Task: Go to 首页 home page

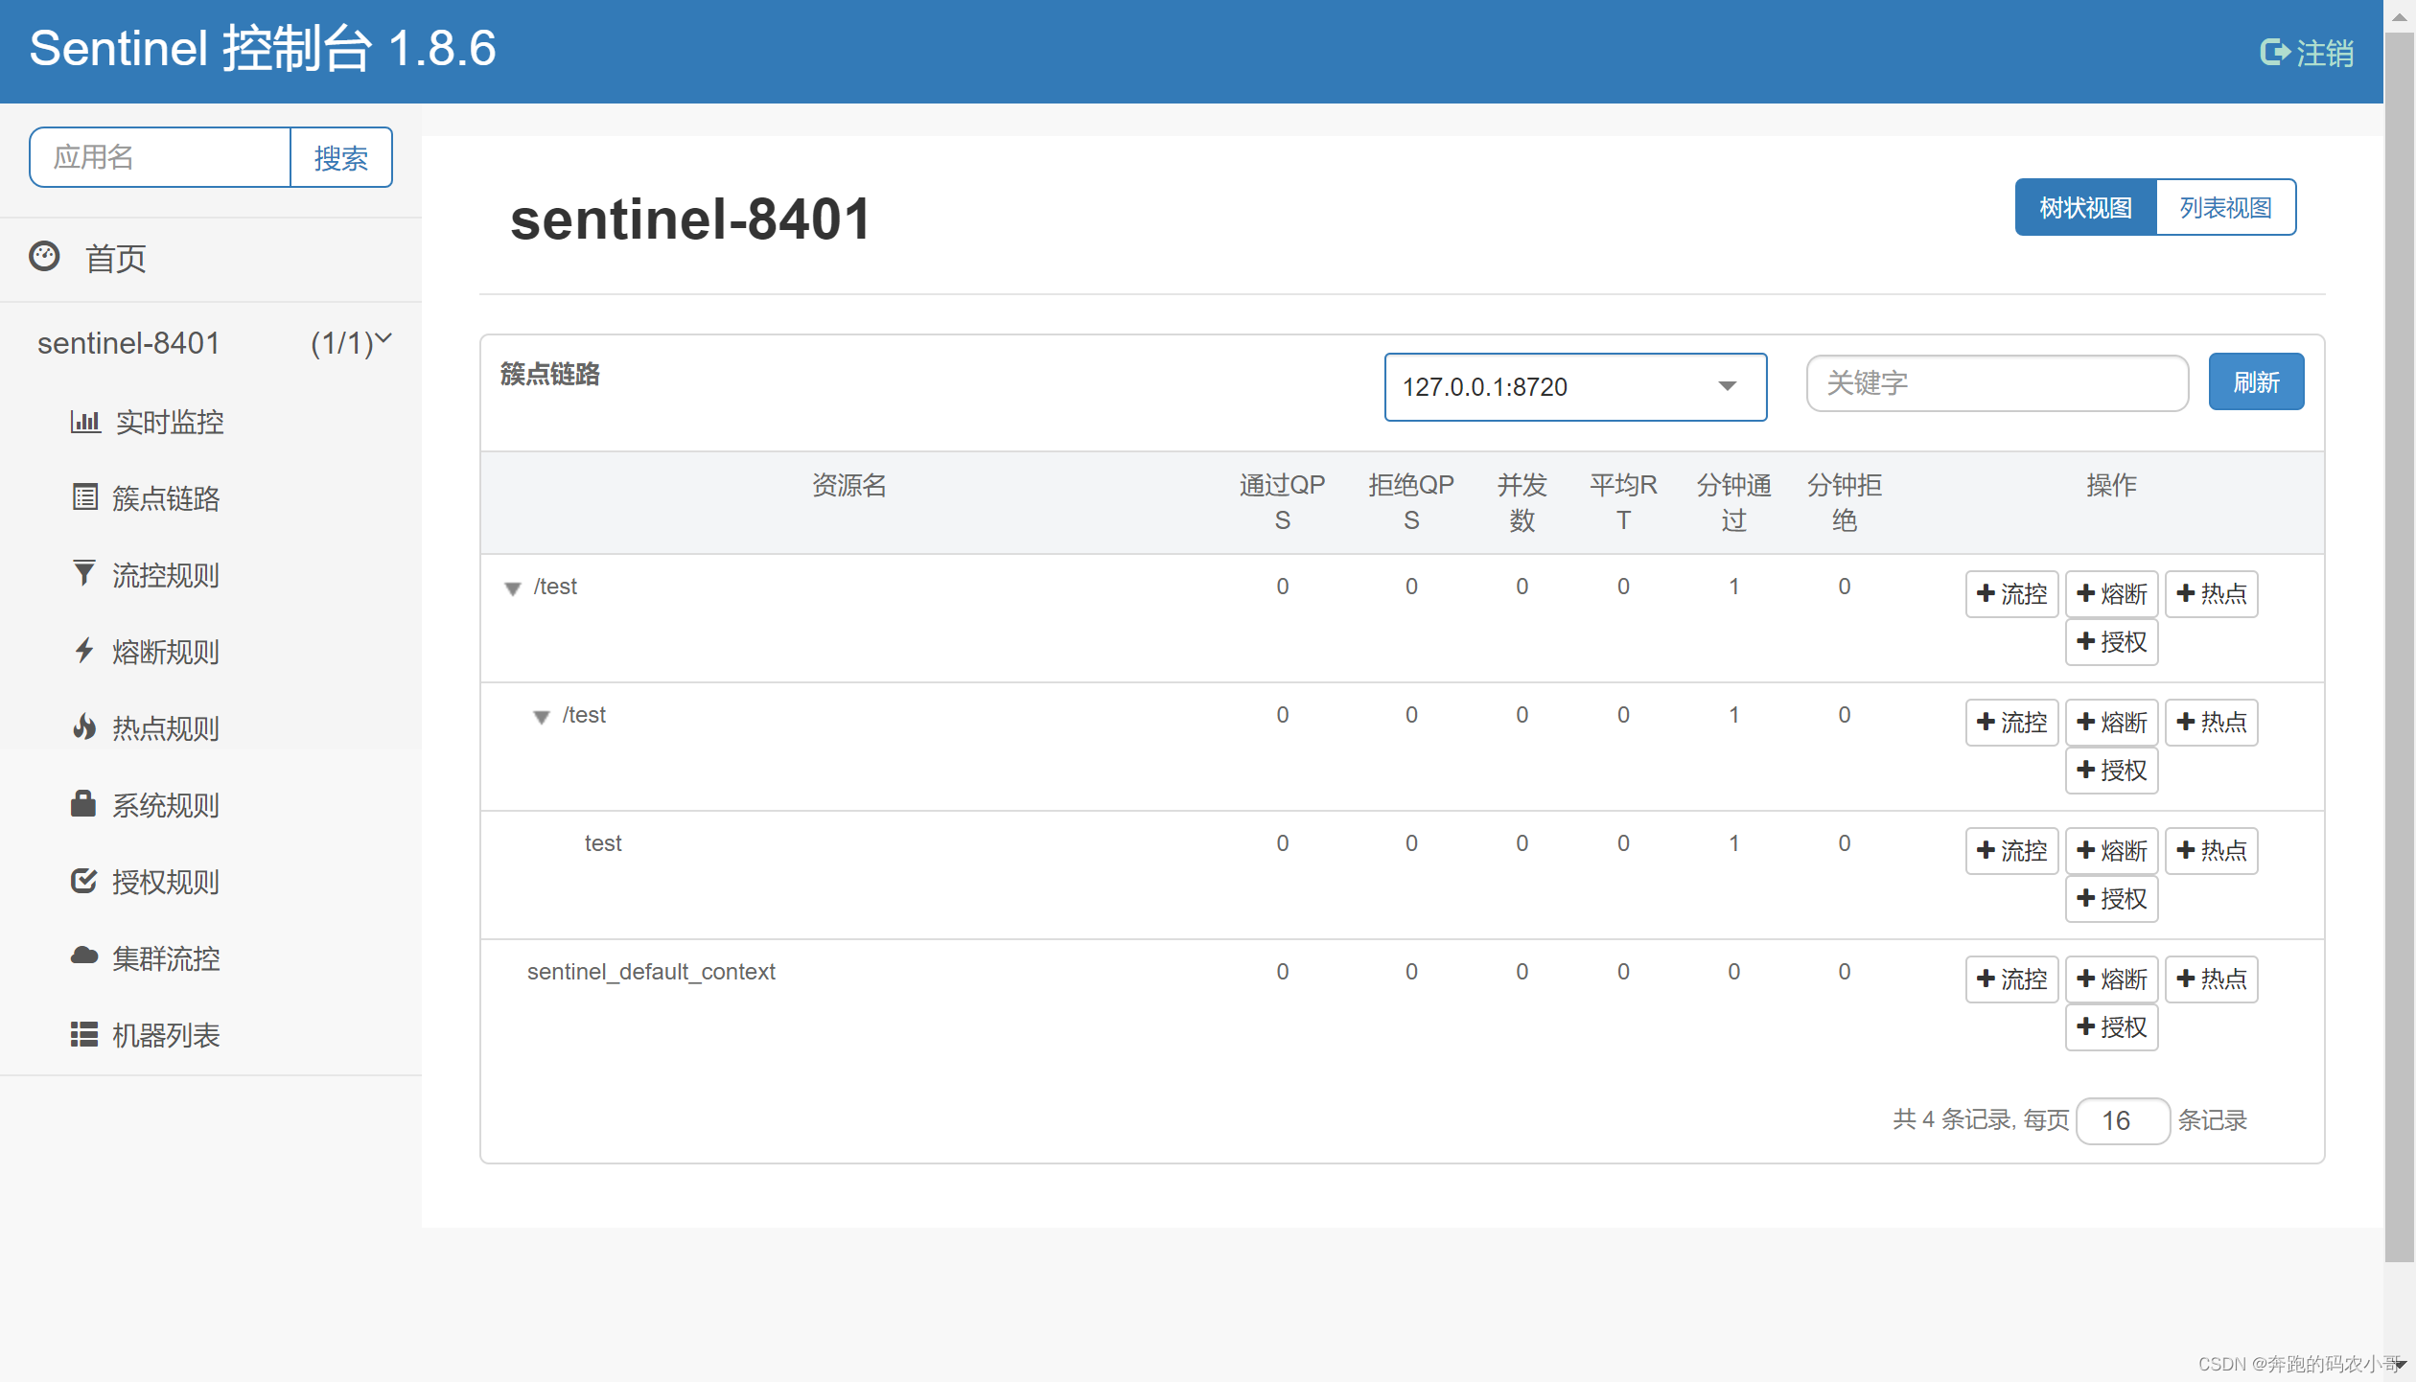Action: click(115, 259)
